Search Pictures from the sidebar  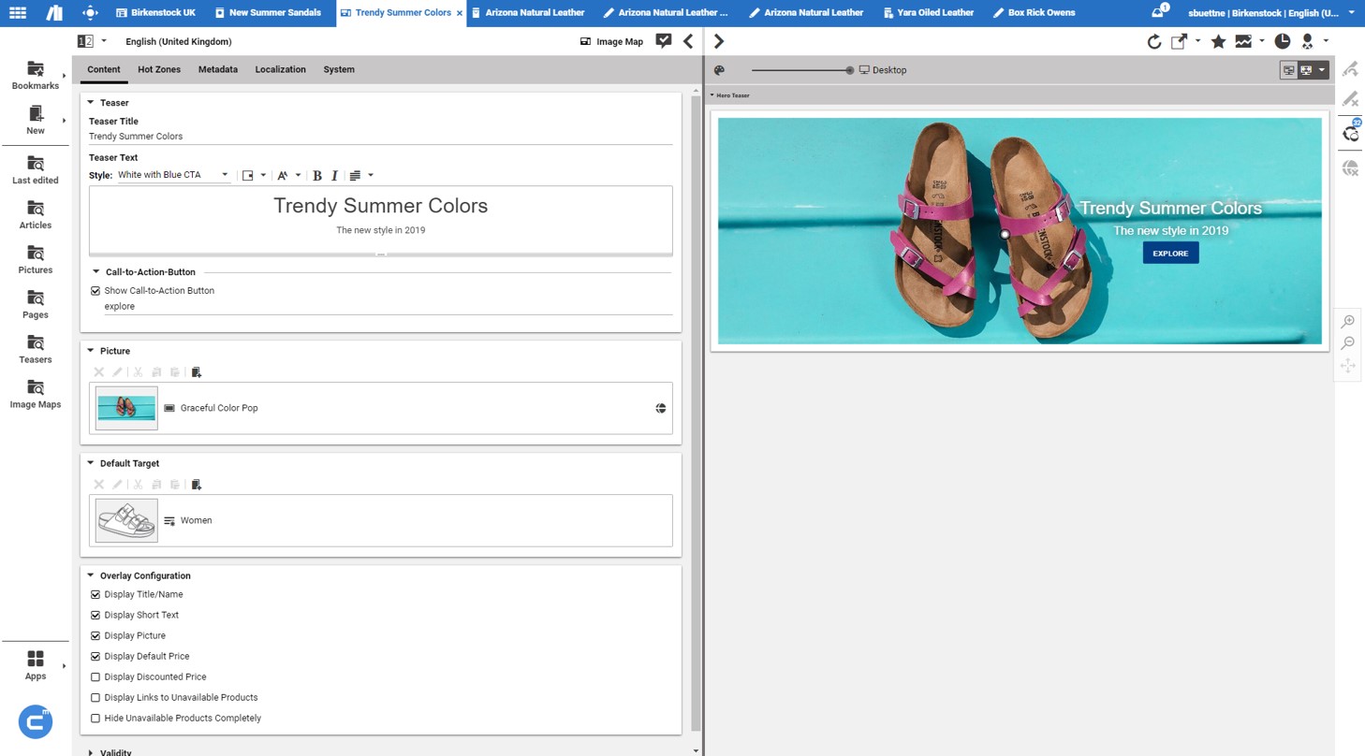point(36,259)
